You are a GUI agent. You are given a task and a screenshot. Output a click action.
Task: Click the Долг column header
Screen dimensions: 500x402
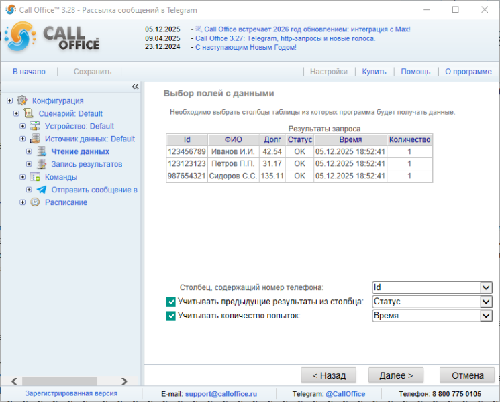pyautogui.click(x=272, y=139)
